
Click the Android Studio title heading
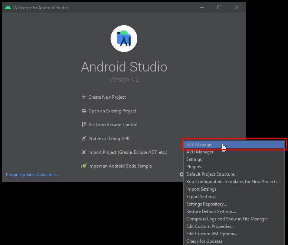[x=124, y=67]
